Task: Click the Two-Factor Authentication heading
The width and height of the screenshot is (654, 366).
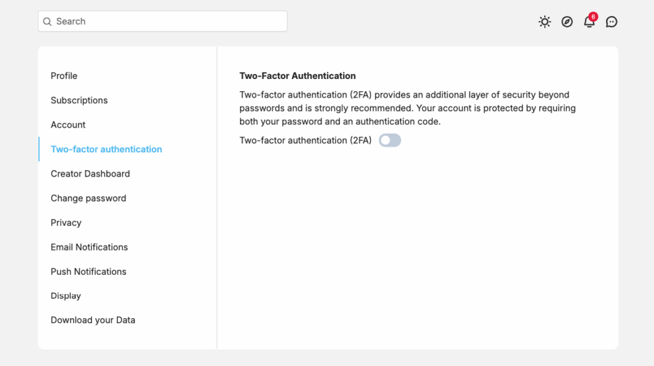Action: pyautogui.click(x=298, y=76)
